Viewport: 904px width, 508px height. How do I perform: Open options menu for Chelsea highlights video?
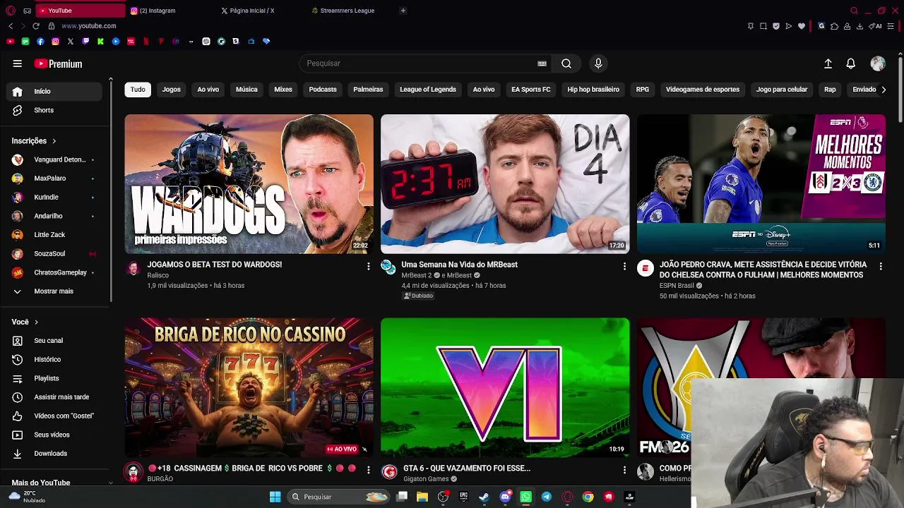pos(881,266)
